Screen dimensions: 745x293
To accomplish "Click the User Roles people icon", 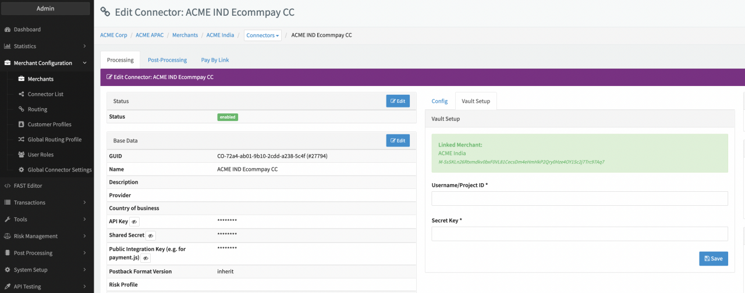I will (22, 155).
